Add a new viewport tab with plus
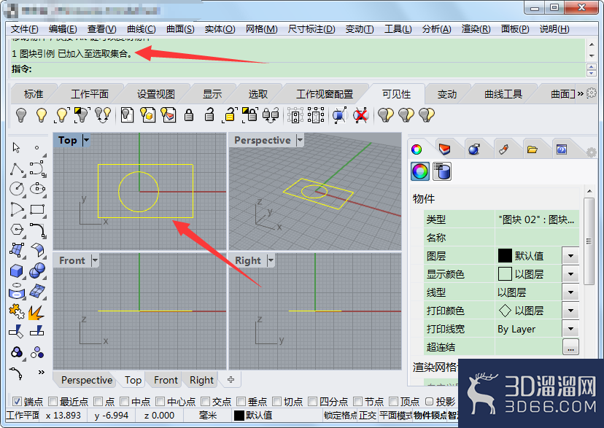 (x=231, y=379)
